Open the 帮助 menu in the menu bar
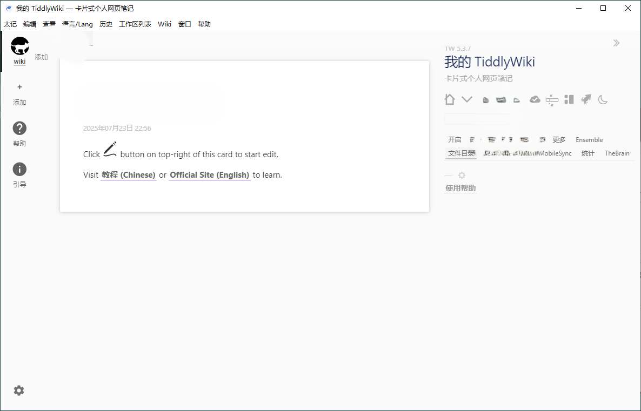The width and height of the screenshot is (641, 411). pyautogui.click(x=204, y=24)
